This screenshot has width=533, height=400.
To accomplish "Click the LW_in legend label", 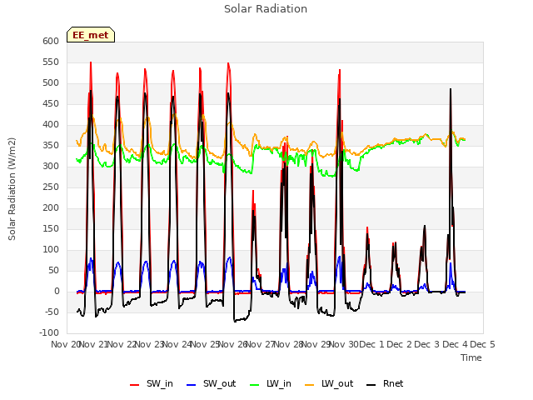I will [279, 383].
